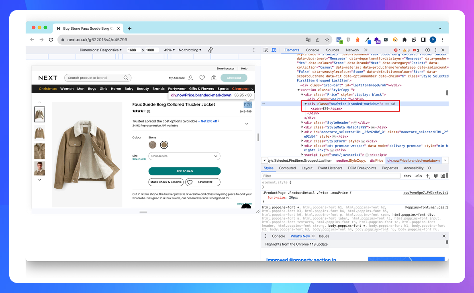Open the Computed tab in Styles pane
This screenshot has width=474, height=293.
287,168
